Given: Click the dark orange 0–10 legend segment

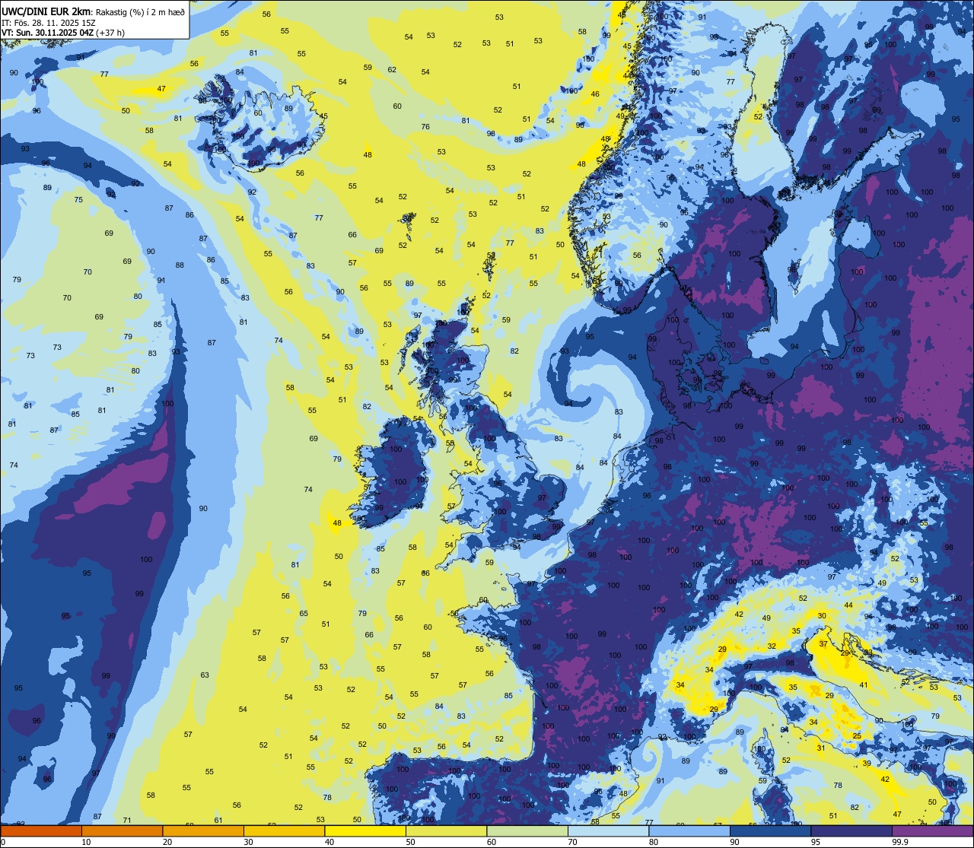Looking at the screenshot, I should [41, 831].
